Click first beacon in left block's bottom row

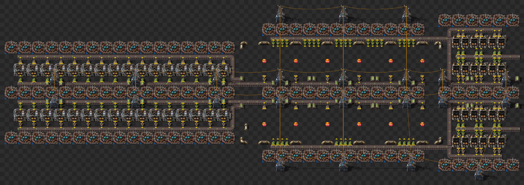point(11,138)
